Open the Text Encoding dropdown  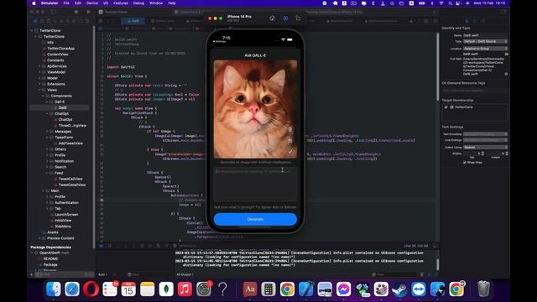485,134
